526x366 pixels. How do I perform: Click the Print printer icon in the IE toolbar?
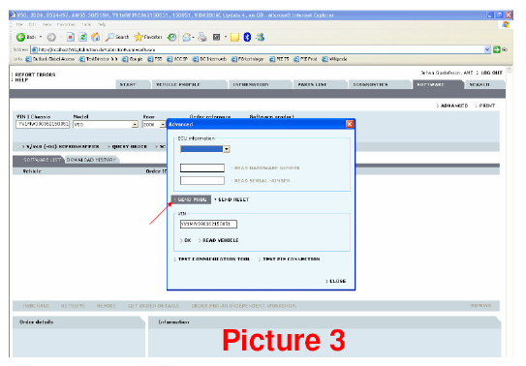202,37
